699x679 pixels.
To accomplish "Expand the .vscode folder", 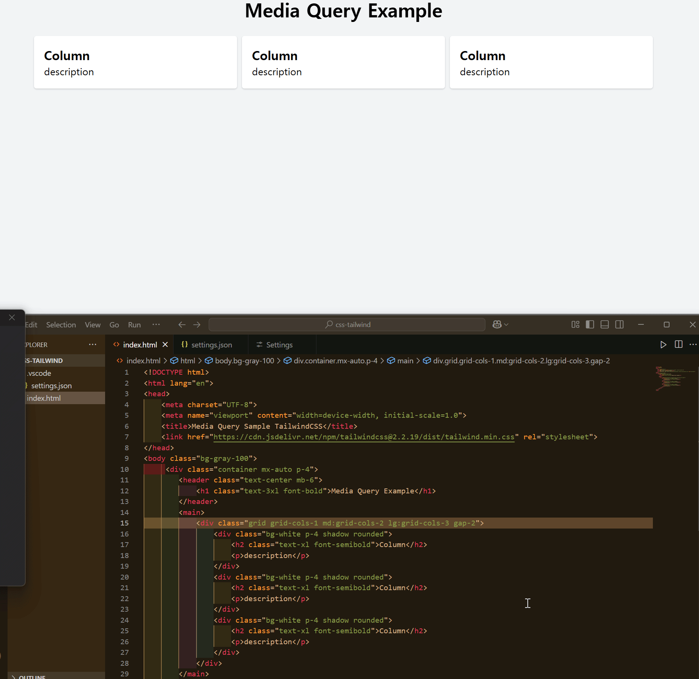I will (x=65, y=373).
